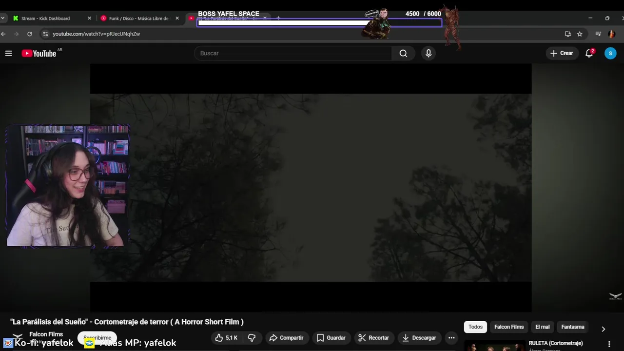The height and width of the screenshot is (351, 624).
Task: Close the Kick Dashboard tab
Action: 89,18
